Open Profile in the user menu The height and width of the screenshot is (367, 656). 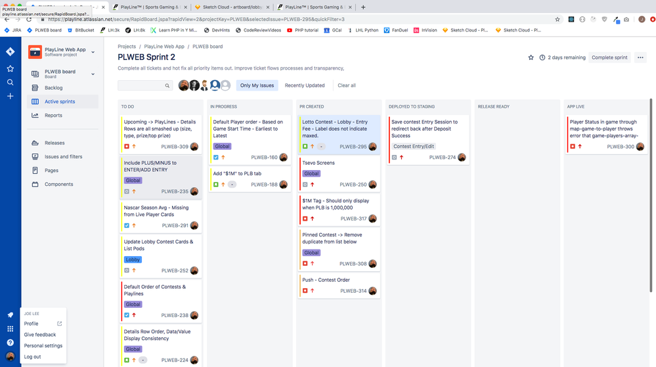(43, 324)
